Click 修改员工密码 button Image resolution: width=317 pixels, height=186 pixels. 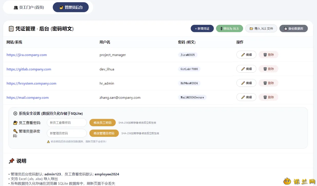tap(103, 123)
